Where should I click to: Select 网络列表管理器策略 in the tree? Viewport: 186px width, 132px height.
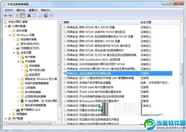pos(37,83)
